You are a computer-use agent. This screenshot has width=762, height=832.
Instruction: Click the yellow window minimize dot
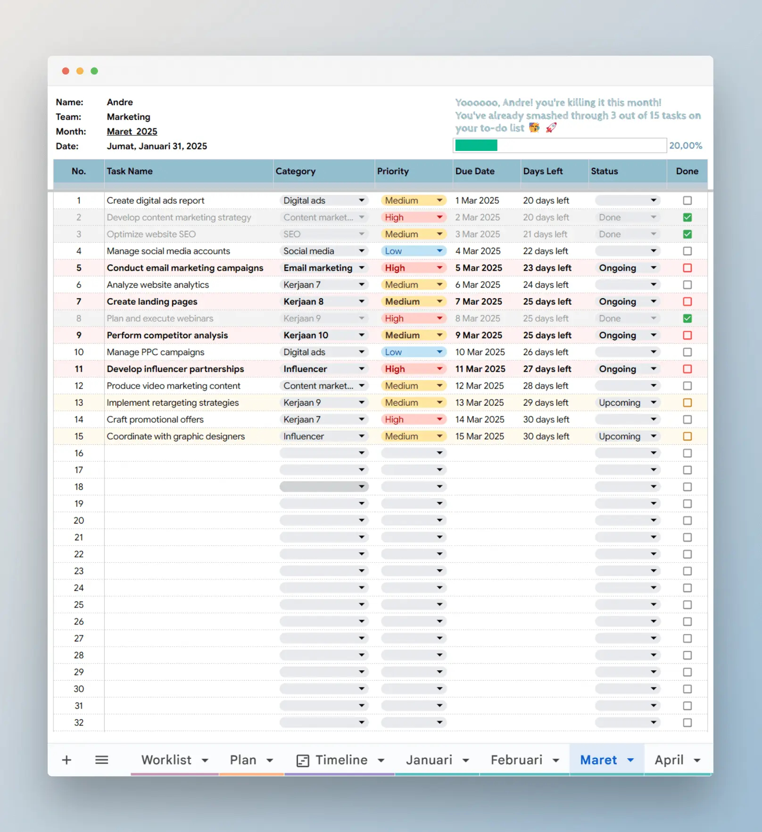[80, 71]
